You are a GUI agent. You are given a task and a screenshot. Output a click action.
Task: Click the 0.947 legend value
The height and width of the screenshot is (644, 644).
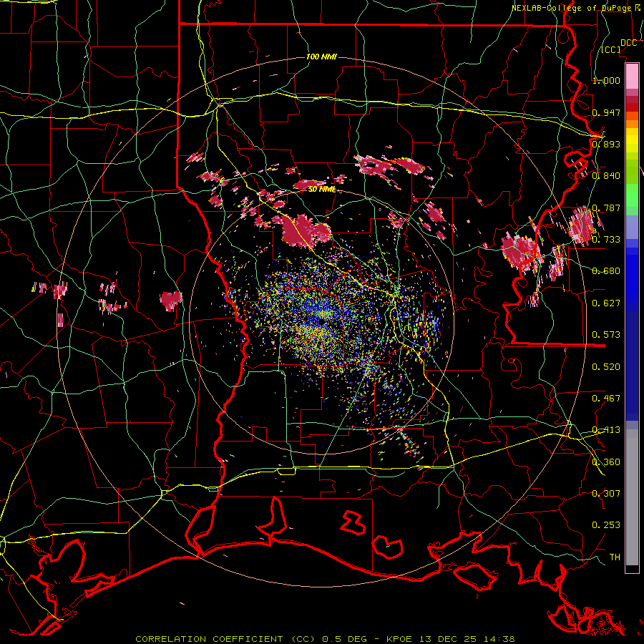point(606,112)
